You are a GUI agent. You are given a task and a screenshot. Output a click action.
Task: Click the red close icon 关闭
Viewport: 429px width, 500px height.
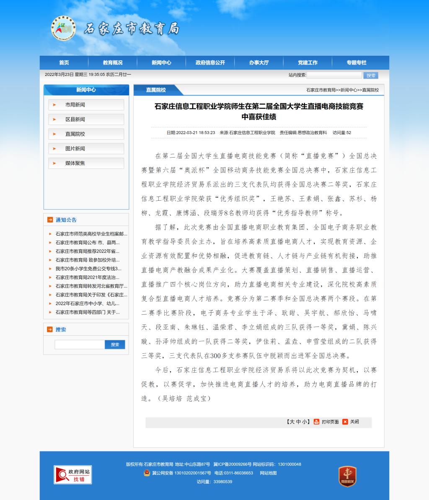(x=345, y=422)
